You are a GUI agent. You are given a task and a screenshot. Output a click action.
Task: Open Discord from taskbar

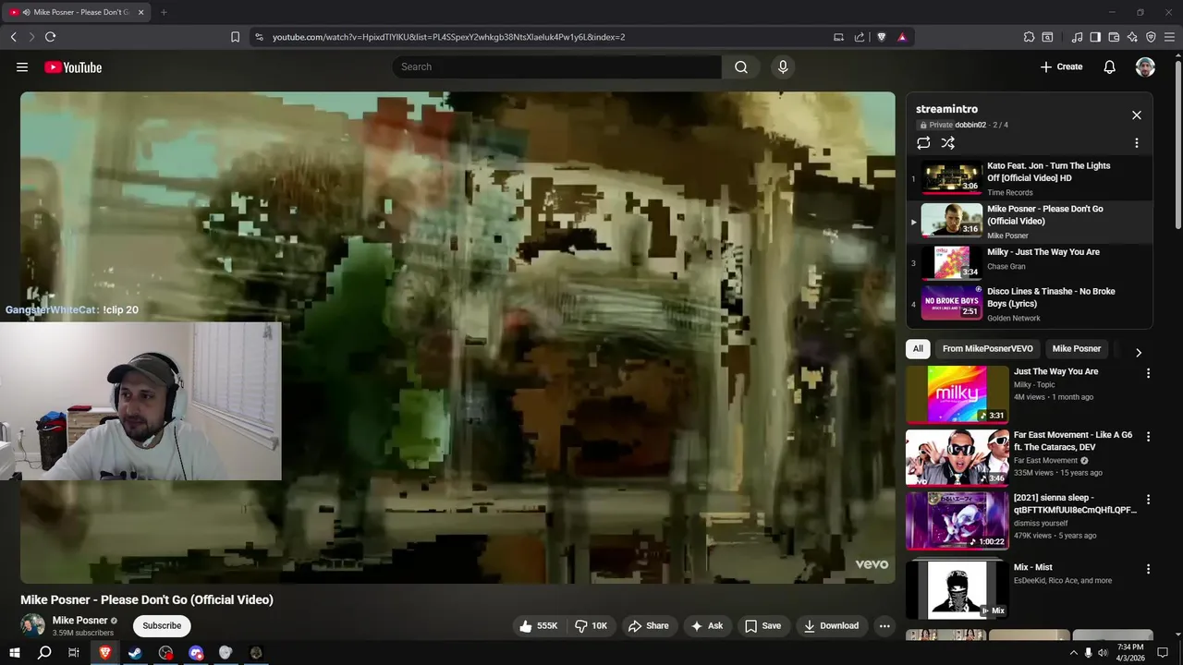(196, 653)
